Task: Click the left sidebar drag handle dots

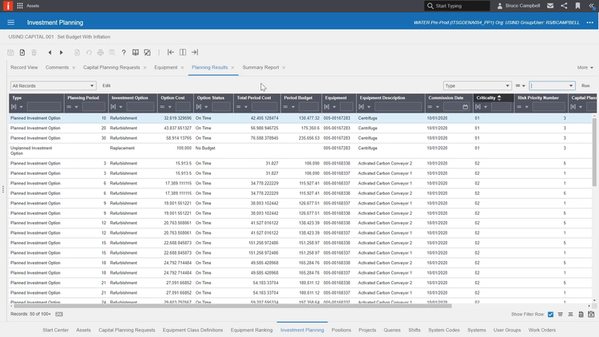Action: pyautogui.click(x=3, y=189)
